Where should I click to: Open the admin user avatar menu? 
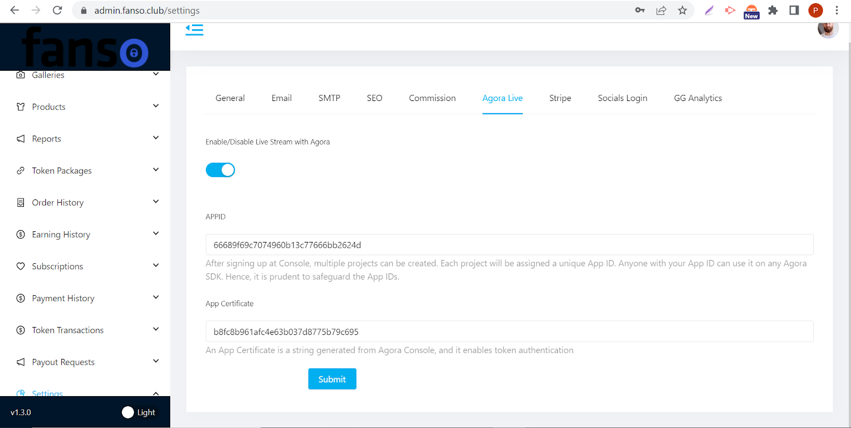828,29
